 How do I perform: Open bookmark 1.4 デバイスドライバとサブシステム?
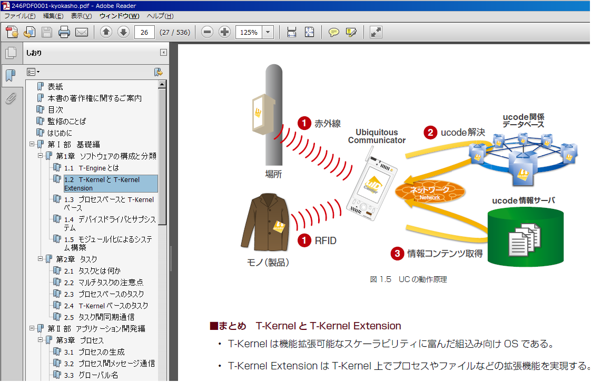(110, 224)
